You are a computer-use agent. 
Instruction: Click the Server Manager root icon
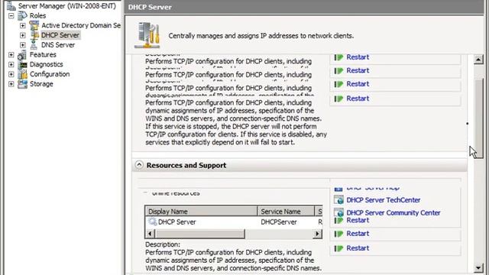pos(11,6)
